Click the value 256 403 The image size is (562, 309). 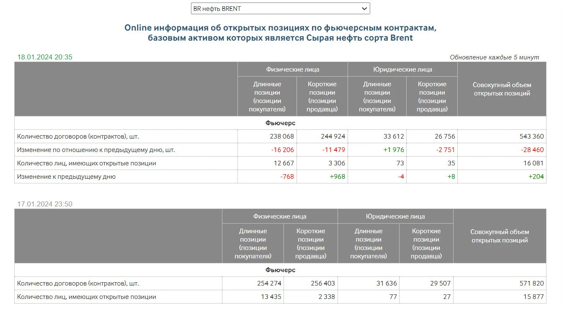click(322, 283)
